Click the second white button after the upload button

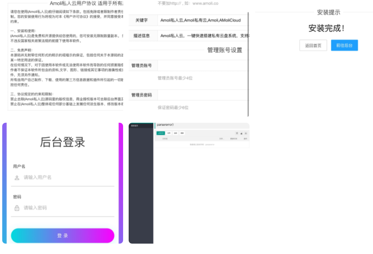[176, 133]
